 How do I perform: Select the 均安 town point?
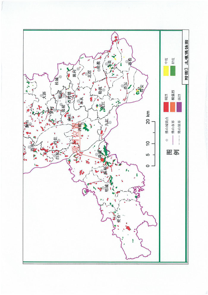[139, 89]
